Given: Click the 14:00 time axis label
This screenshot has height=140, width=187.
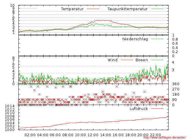Looking at the screenshot, I should tap(105, 135).
